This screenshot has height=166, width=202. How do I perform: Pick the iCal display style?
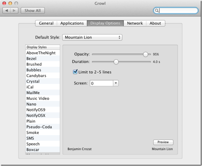(43, 87)
